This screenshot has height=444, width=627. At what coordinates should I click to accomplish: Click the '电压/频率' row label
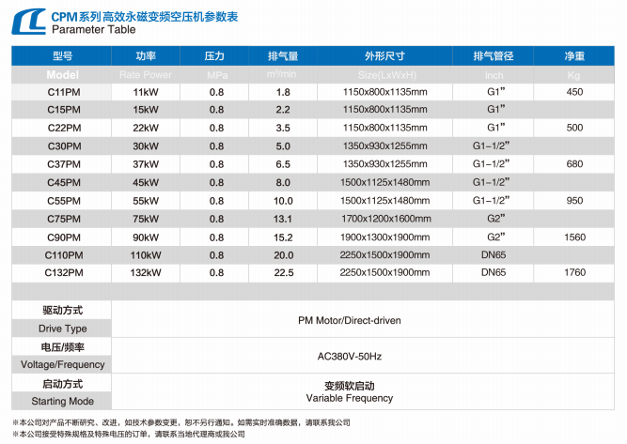tap(63, 347)
